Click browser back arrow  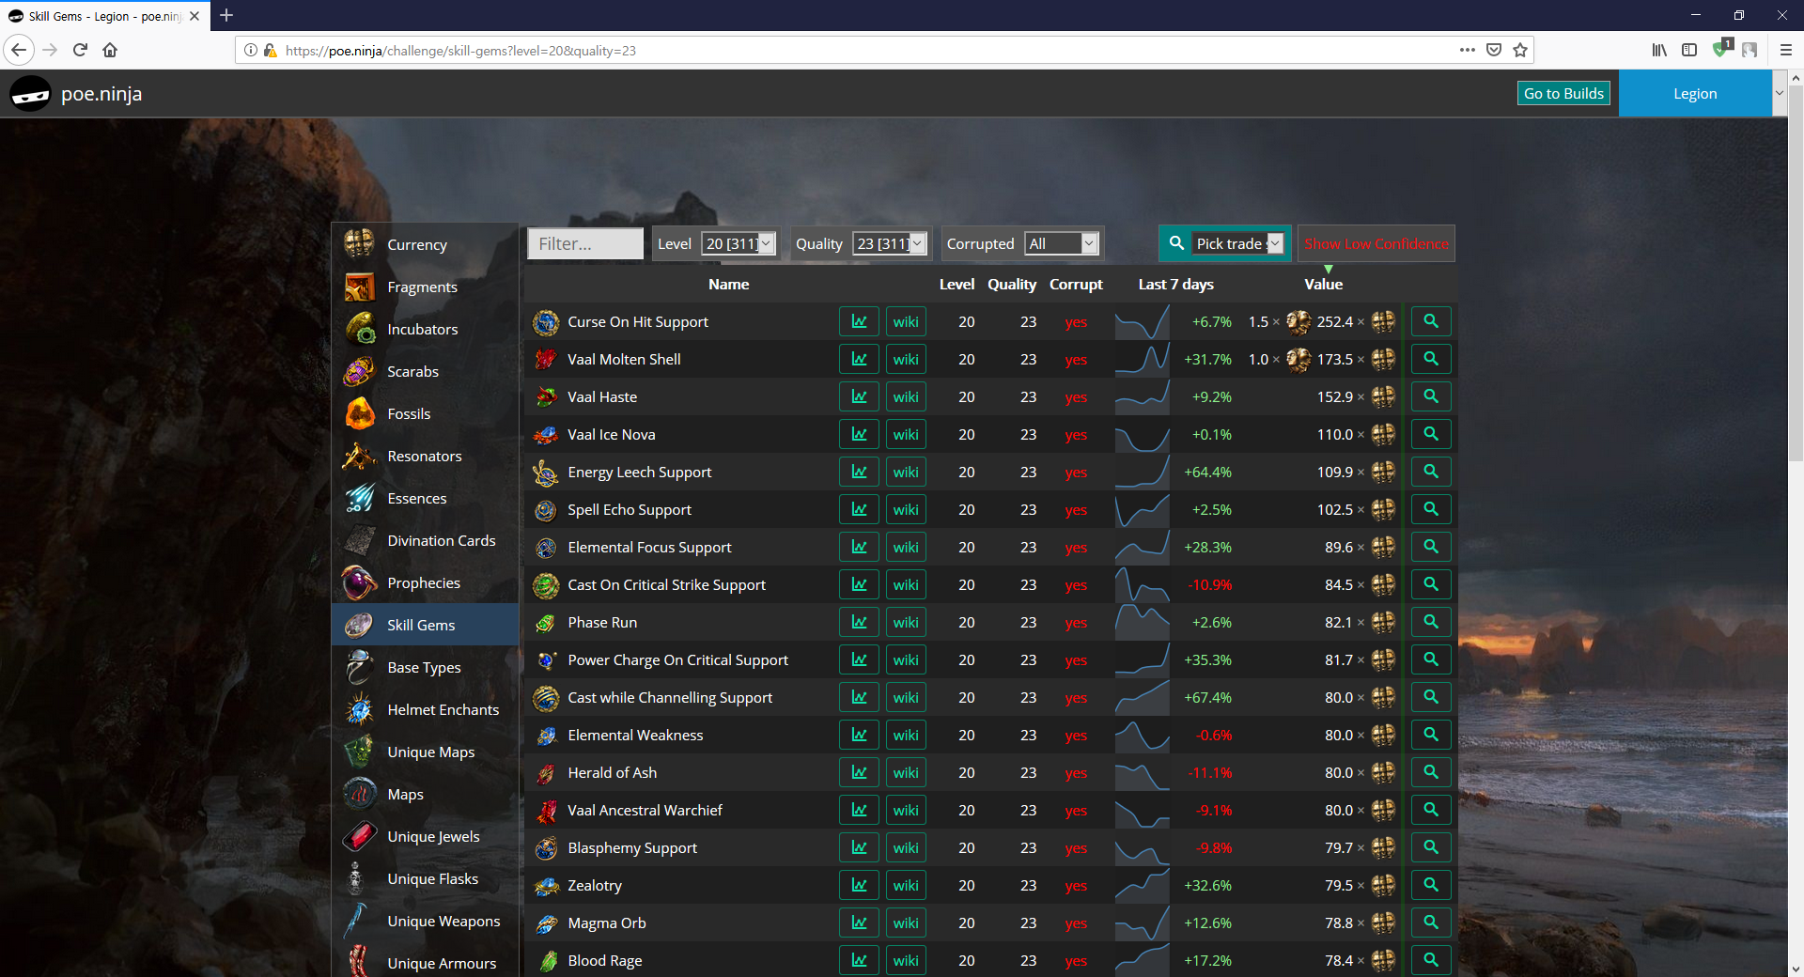pos(19,50)
